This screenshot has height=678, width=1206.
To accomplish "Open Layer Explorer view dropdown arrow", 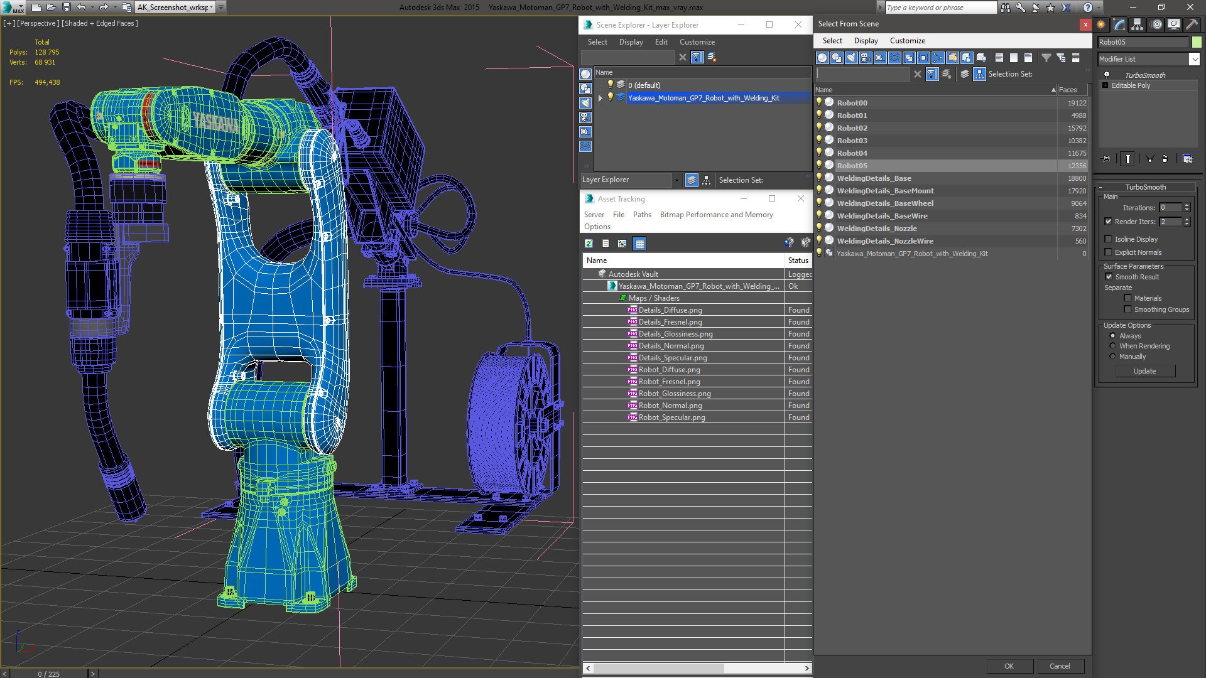I will 676,180.
